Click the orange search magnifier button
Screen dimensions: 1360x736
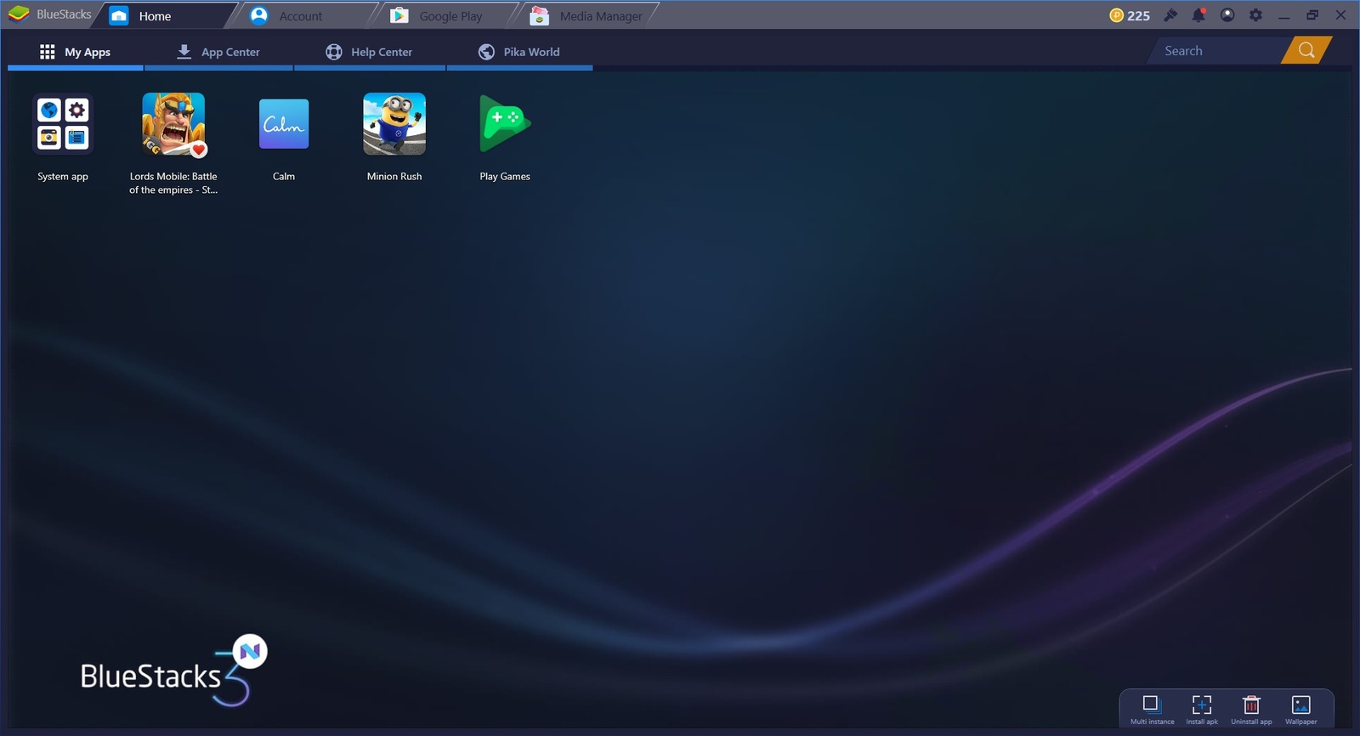coord(1306,50)
